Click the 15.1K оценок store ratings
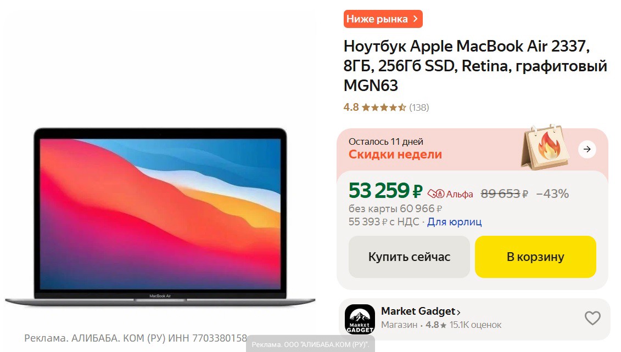 475,325
